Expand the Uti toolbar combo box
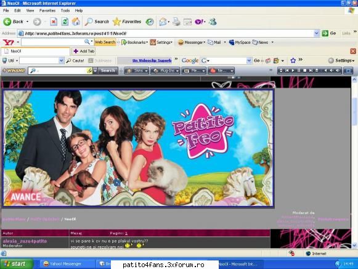This screenshot has width=358, height=269. point(61,60)
